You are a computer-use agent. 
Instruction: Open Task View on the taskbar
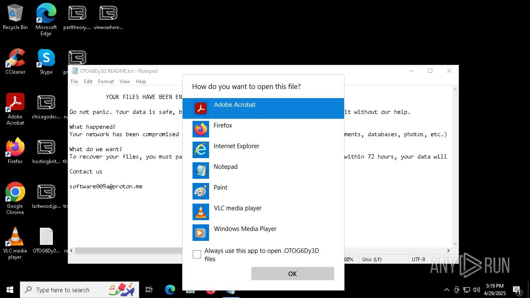pos(149,290)
